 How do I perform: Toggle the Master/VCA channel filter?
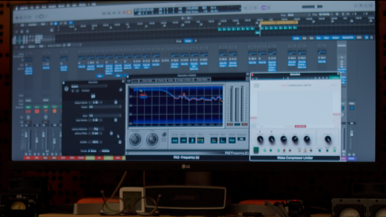click(348, 38)
